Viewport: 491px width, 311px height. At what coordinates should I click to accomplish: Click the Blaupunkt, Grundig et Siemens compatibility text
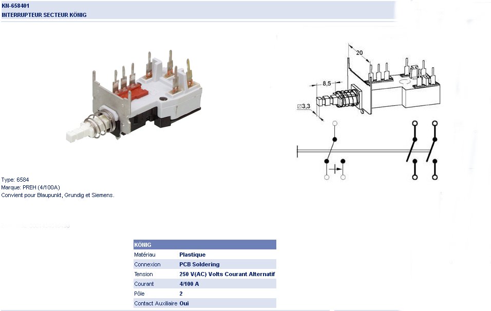coord(58,196)
